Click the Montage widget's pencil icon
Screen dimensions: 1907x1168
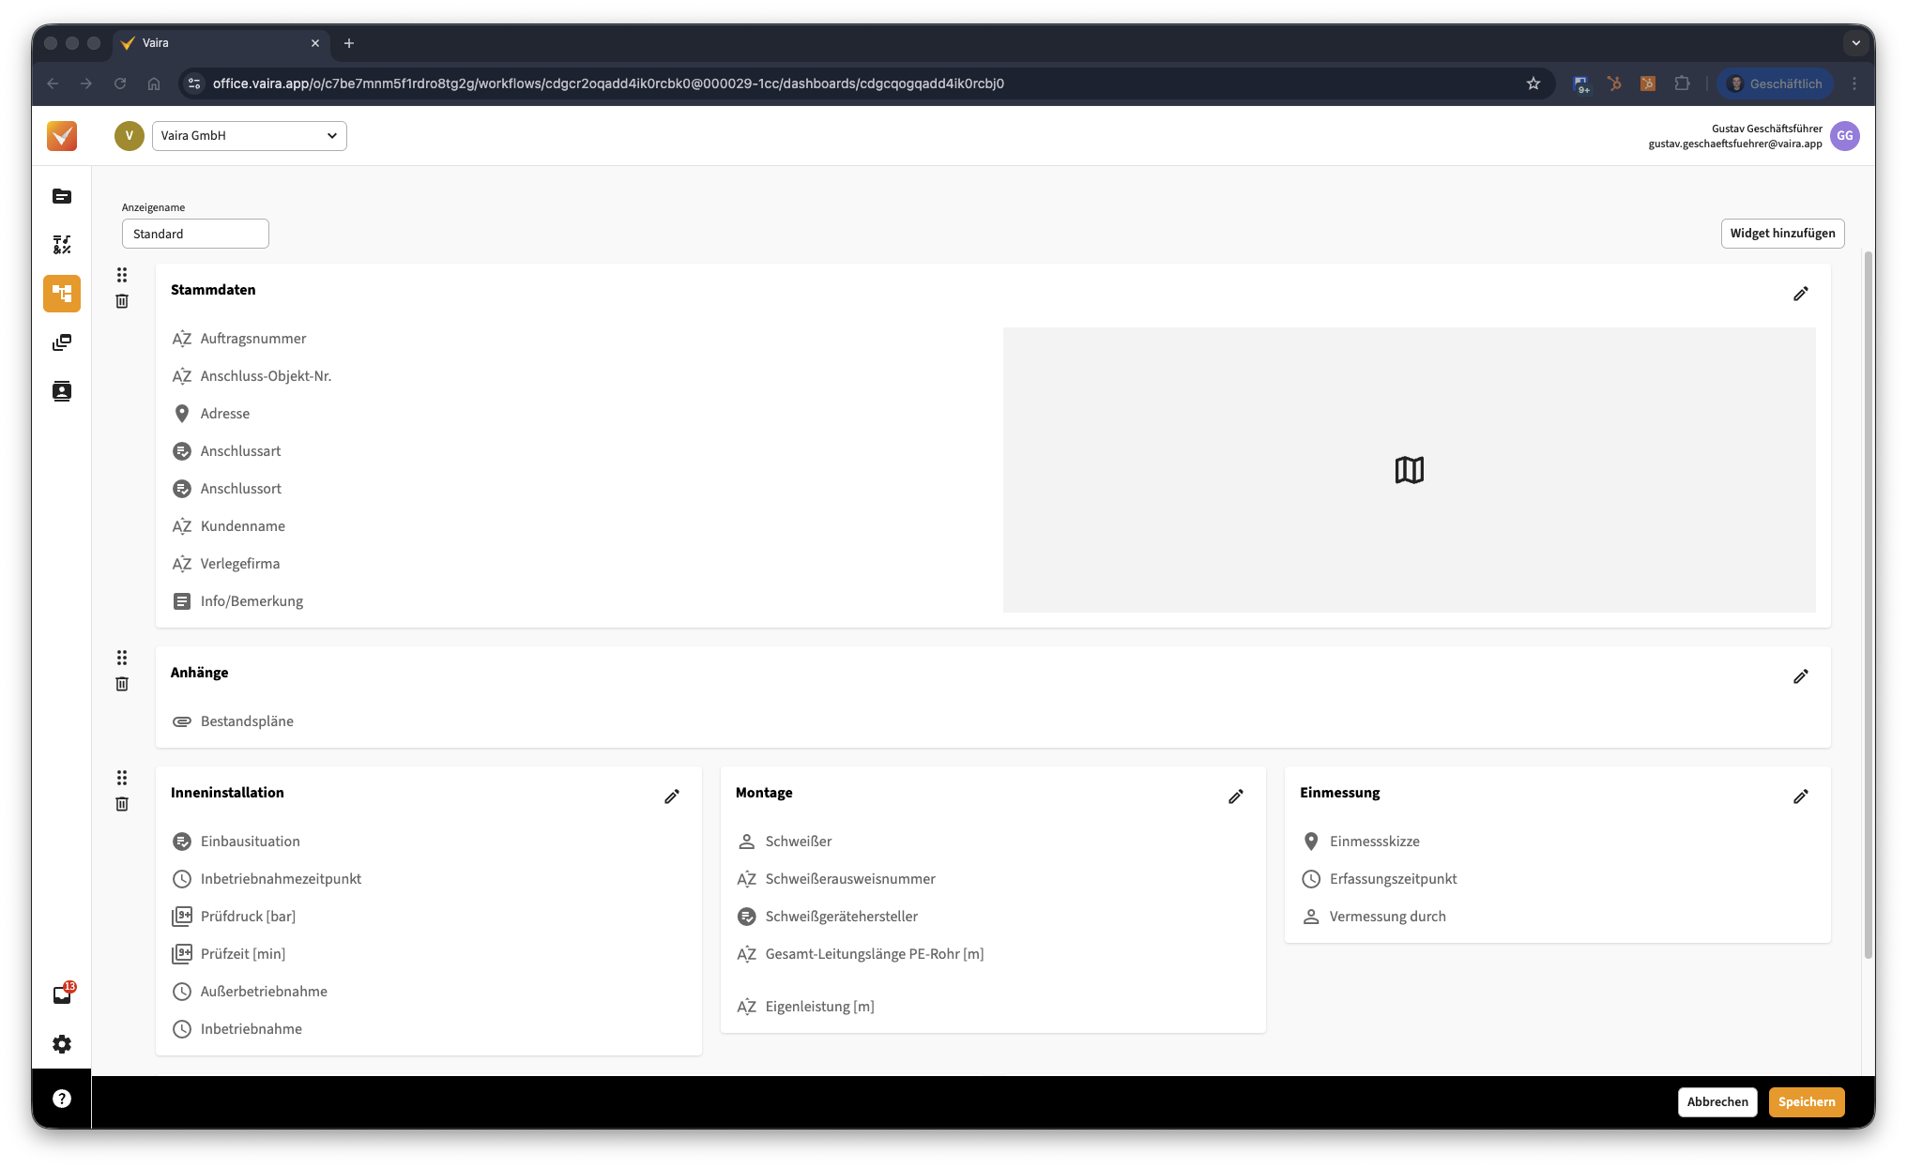pyautogui.click(x=1235, y=796)
